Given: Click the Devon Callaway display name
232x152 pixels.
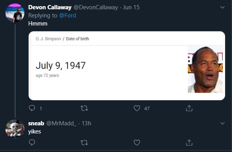Looking at the screenshot, I should tap(50, 7).
